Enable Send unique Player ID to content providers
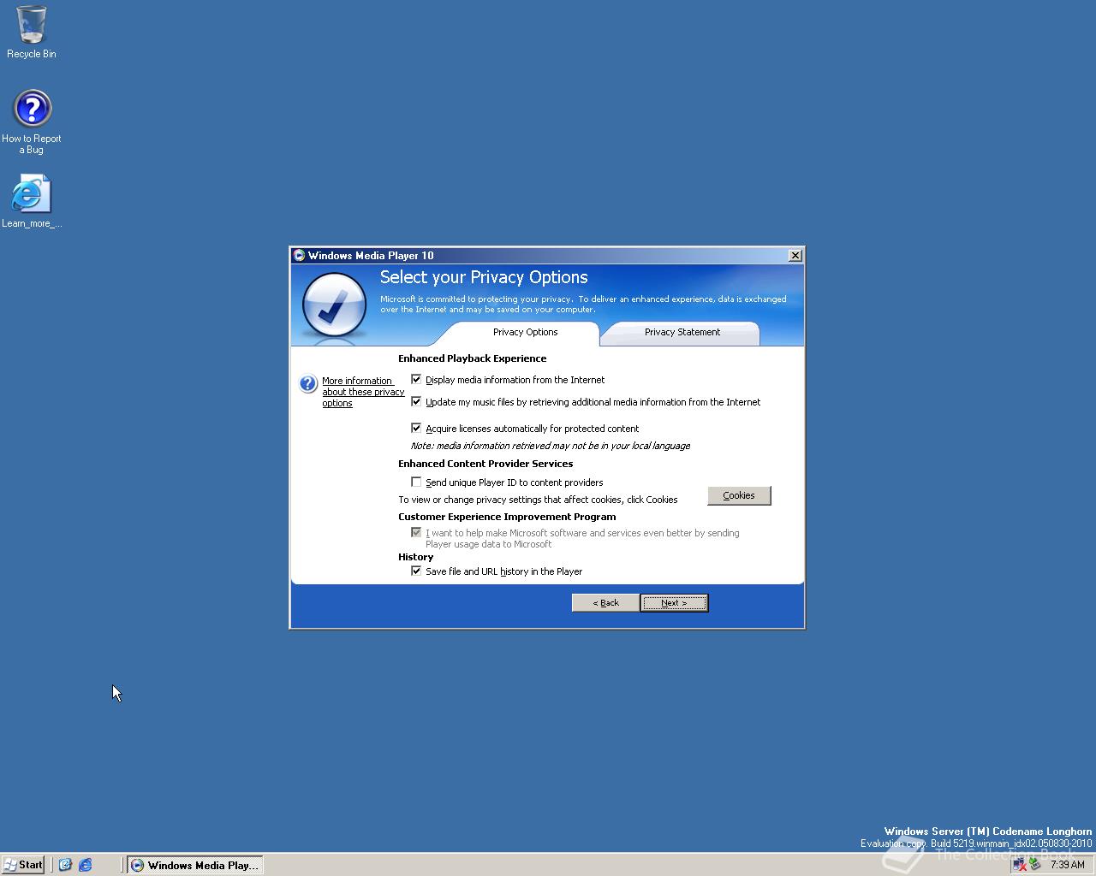Viewport: 1096px width, 876px height. tap(416, 482)
